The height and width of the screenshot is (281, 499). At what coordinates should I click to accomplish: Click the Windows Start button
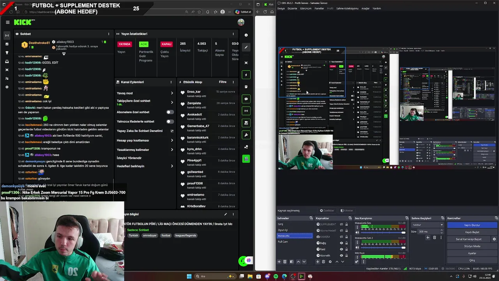pos(189,276)
